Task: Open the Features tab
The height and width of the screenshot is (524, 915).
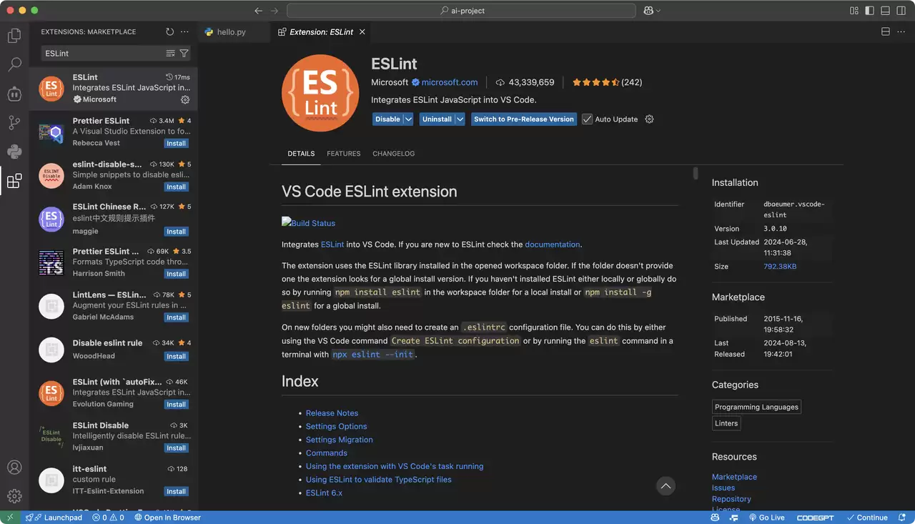Action: pos(344,154)
